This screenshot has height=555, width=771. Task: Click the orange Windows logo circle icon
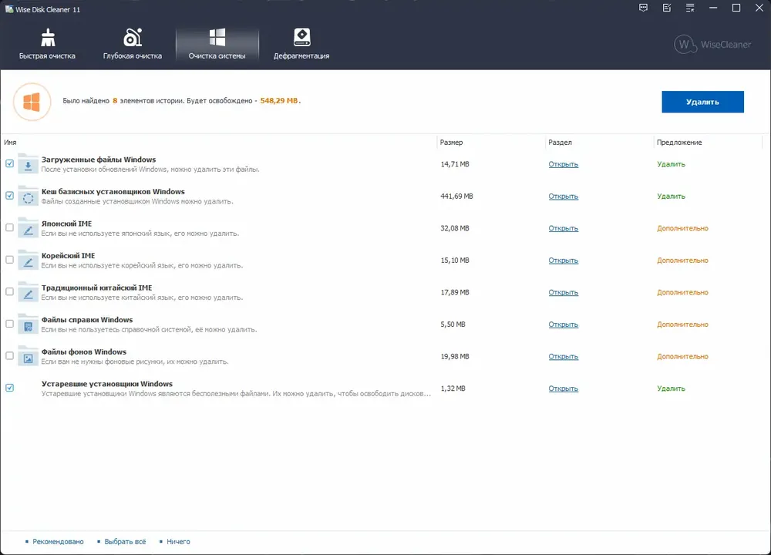[x=32, y=102]
